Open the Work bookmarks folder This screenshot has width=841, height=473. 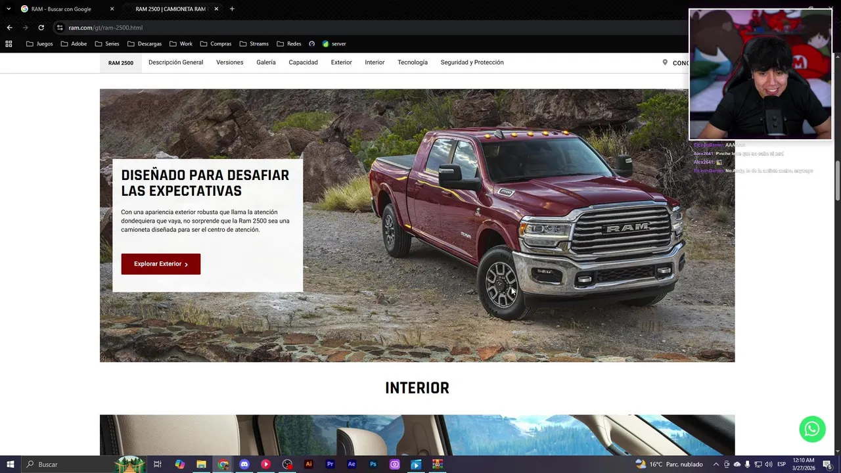pyautogui.click(x=181, y=44)
